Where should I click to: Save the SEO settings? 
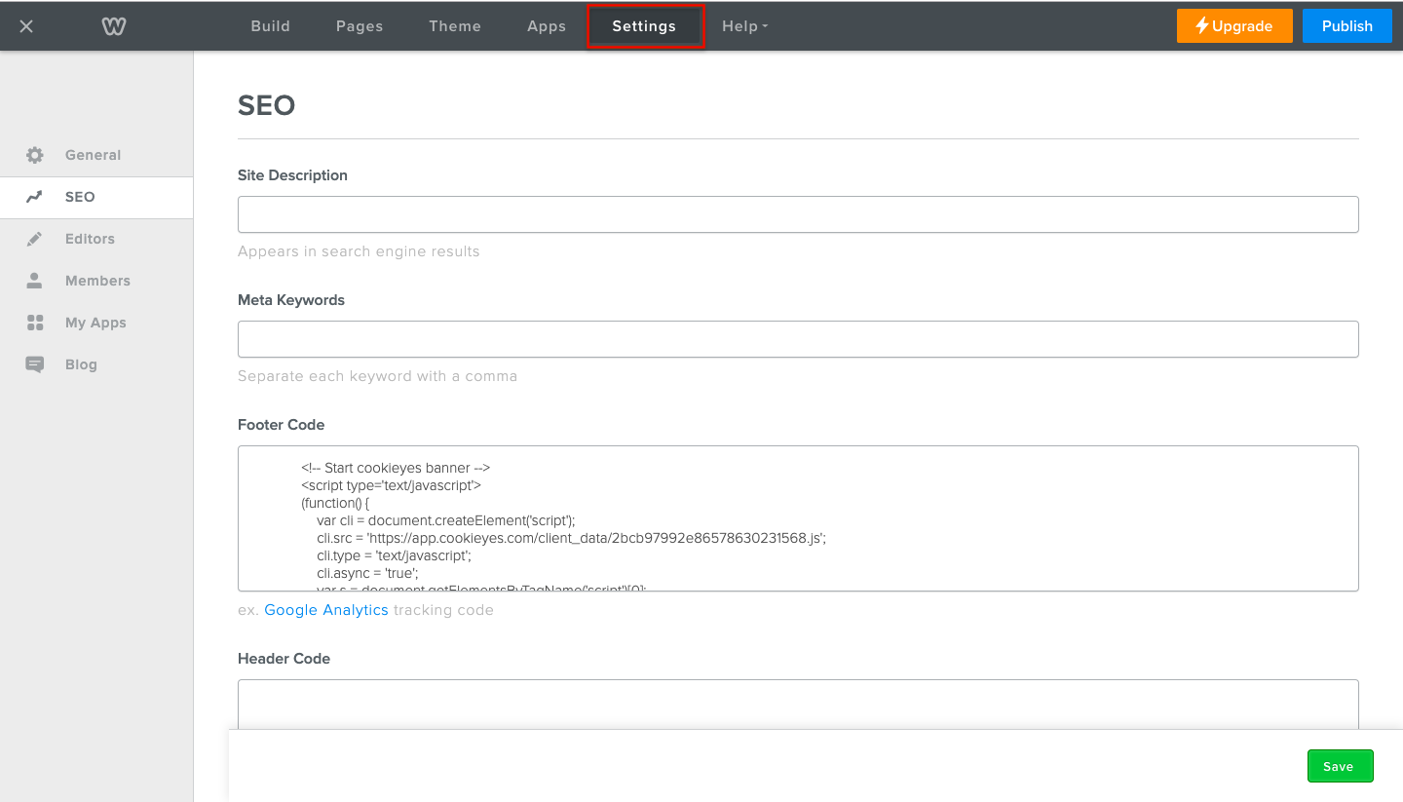(1340, 766)
